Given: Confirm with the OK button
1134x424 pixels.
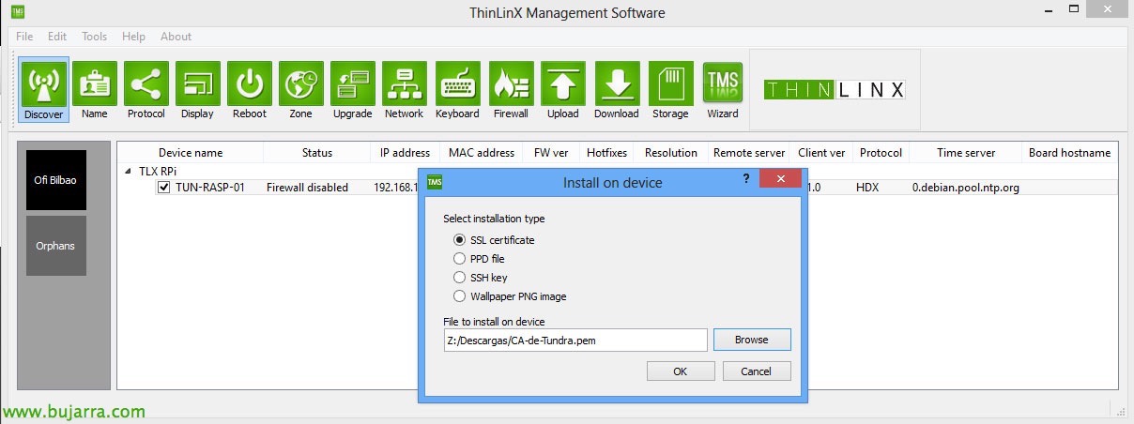Looking at the screenshot, I should [681, 371].
